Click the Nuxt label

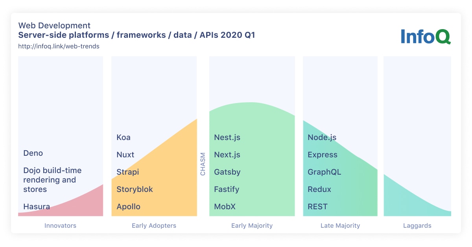[x=125, y=155]
